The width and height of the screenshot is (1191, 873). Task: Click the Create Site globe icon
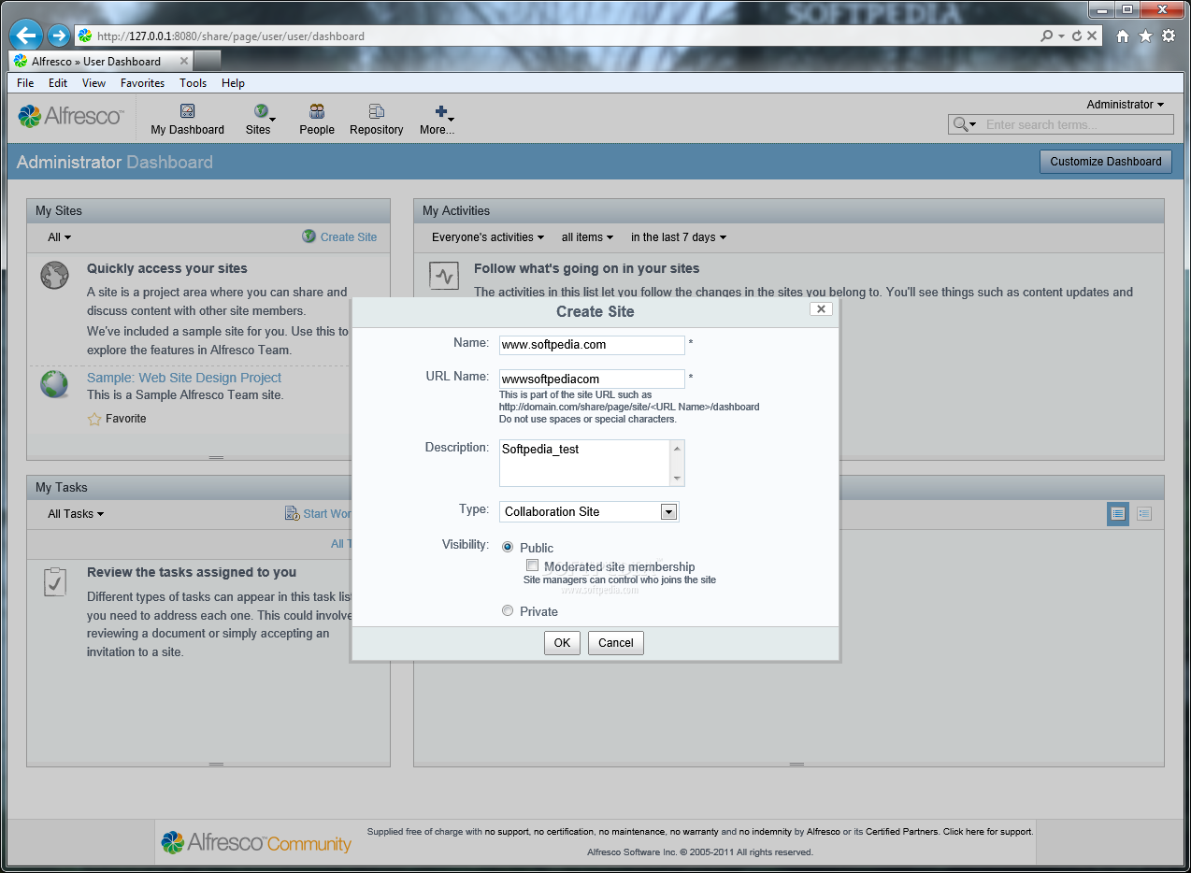(x=309, y=236)
